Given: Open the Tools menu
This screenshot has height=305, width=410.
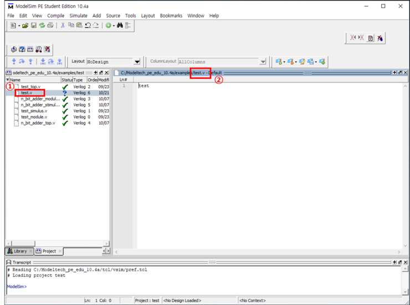Looking at the screenshot, I should click(130, 15).
